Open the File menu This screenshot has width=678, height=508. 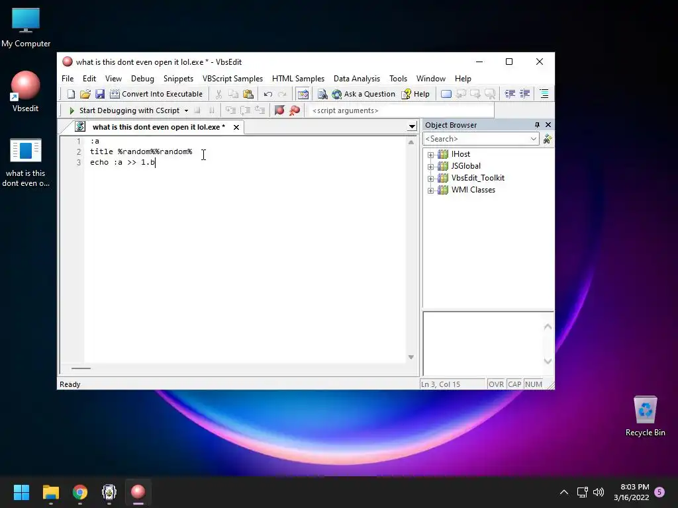(68, 79)
